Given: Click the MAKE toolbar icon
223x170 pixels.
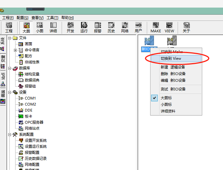Looking at the screenshot, I should 156,27.
